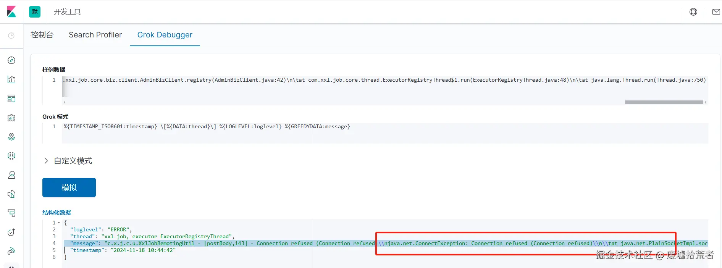The image size is (722, 268).
Task: Click the 模拟 button
Action: pos(69,187)
